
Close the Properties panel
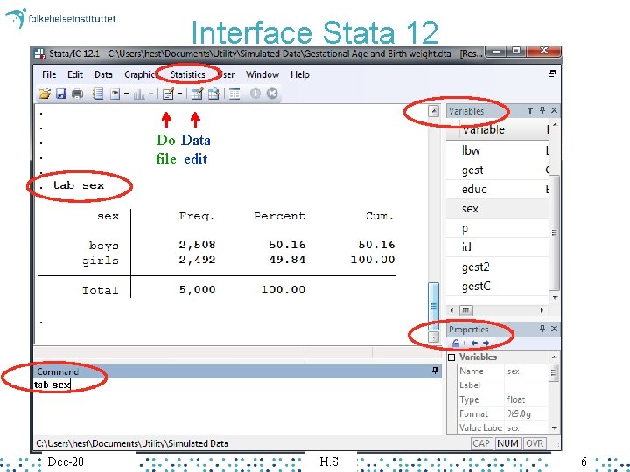554,329
